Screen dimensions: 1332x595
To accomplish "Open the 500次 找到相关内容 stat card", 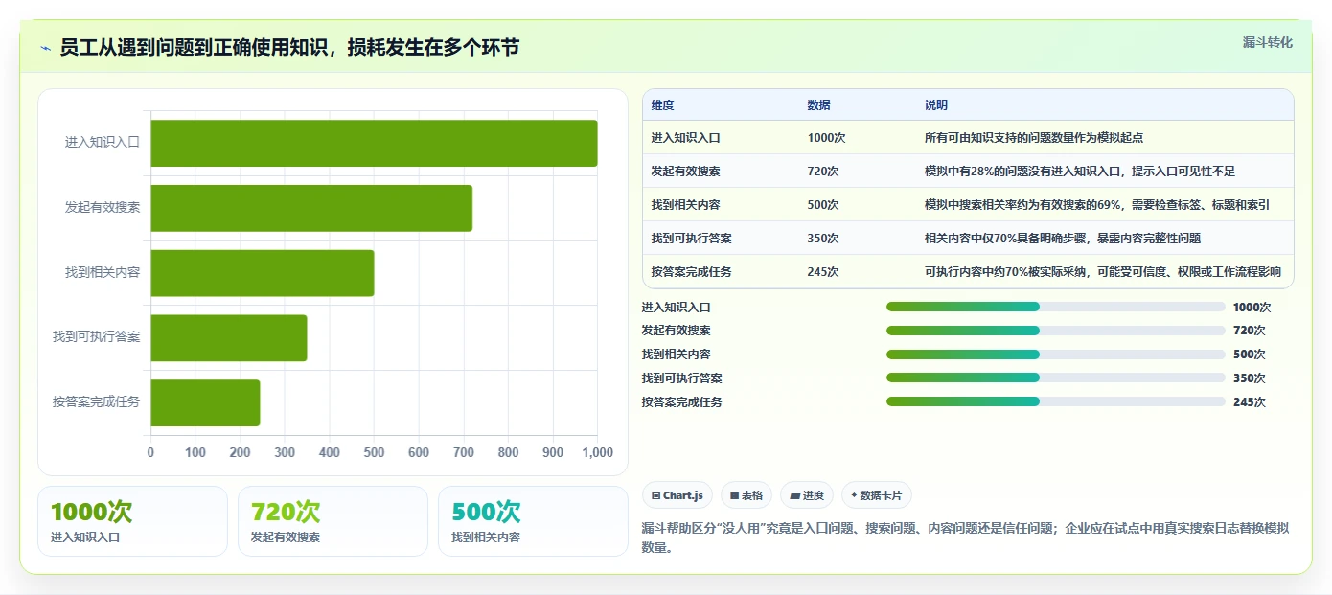I will tap(533, 521).
